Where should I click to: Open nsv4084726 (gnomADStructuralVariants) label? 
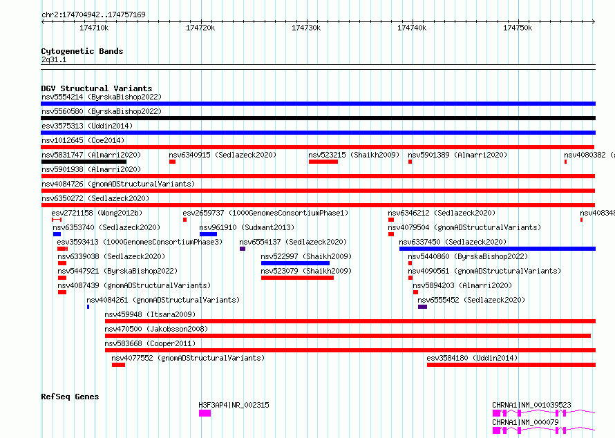click(118, 184)
